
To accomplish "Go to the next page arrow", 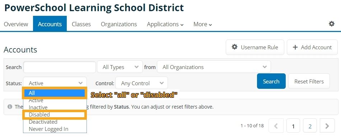I will coord(327,126).
